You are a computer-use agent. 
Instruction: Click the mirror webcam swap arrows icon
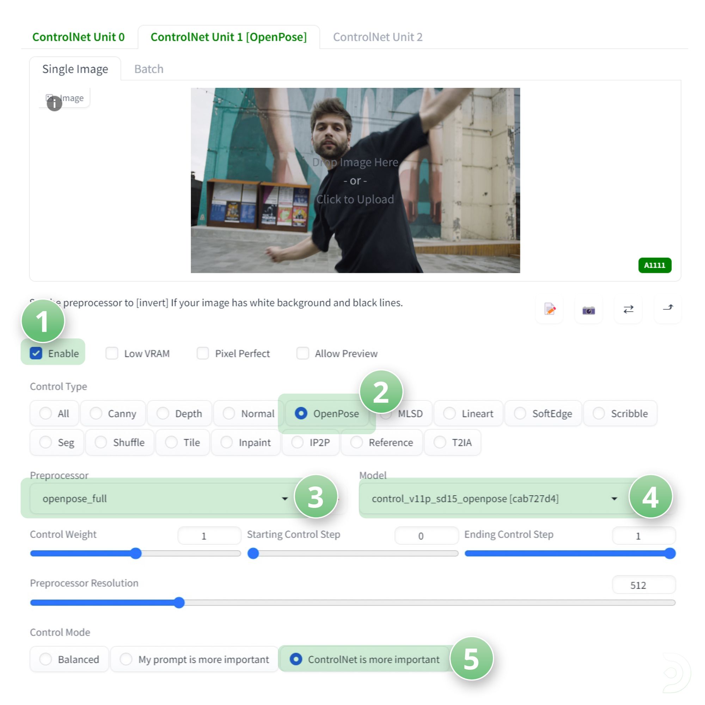tap(628, 309)
